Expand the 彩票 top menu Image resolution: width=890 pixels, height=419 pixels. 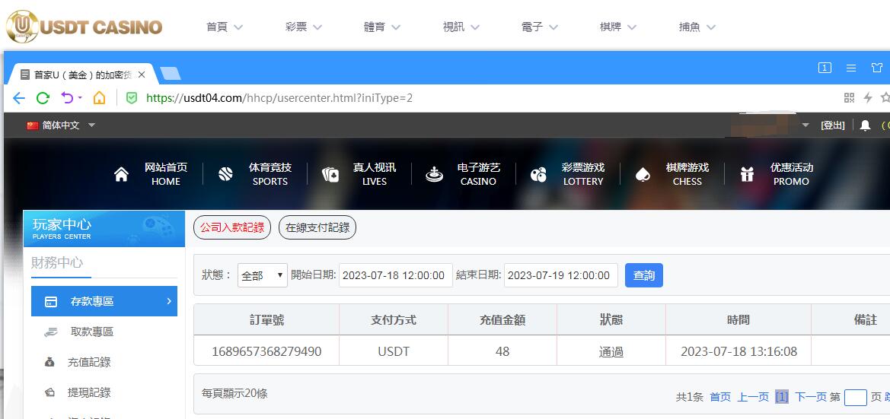(x=304, y=27)
